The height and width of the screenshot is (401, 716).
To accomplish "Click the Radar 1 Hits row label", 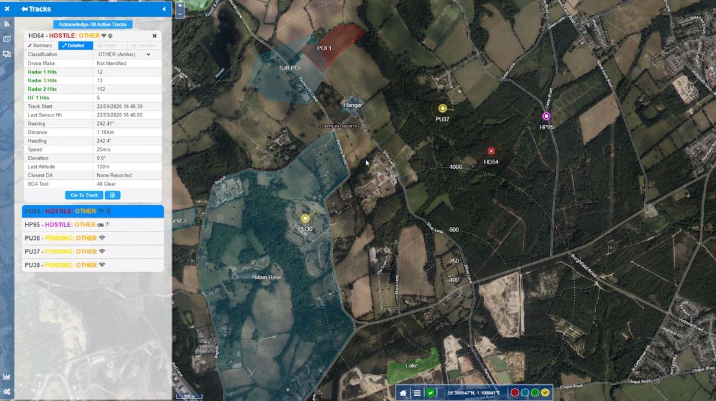I will 42,72.
